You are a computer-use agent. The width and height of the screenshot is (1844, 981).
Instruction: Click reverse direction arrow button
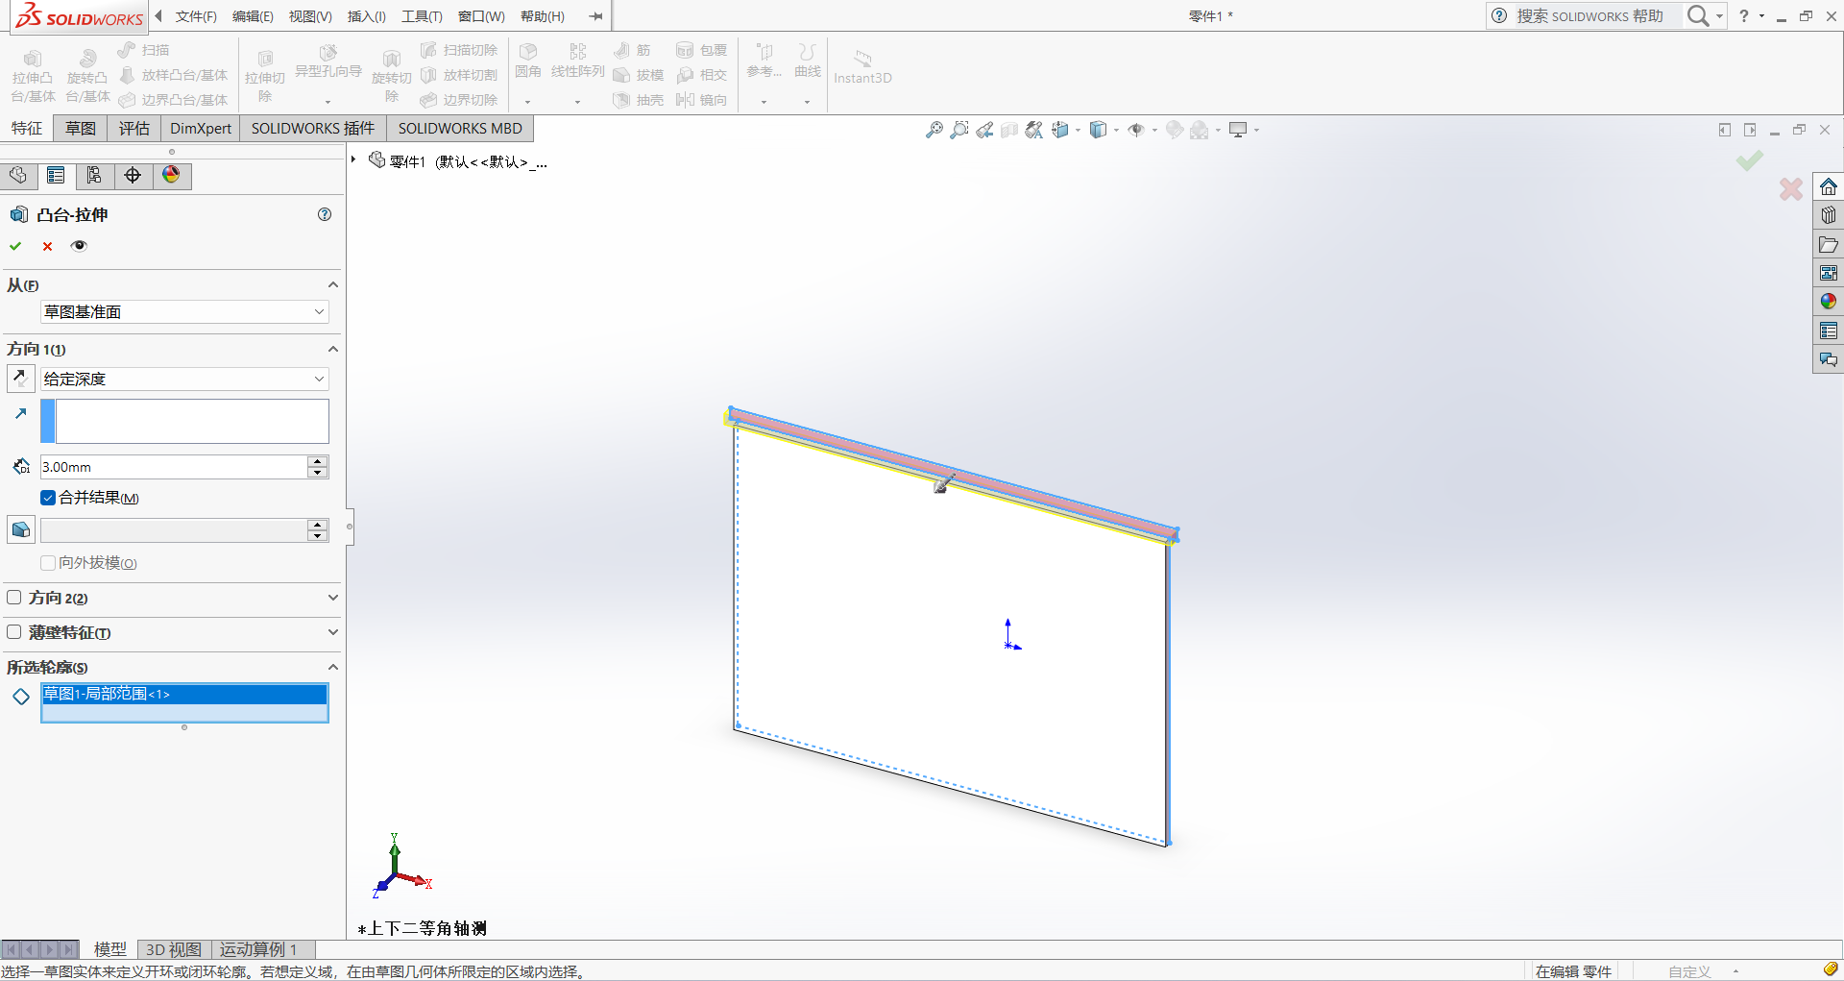tap(20, 379)
